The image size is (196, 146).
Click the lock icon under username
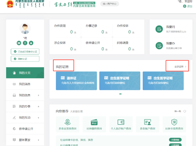(31, 43)
